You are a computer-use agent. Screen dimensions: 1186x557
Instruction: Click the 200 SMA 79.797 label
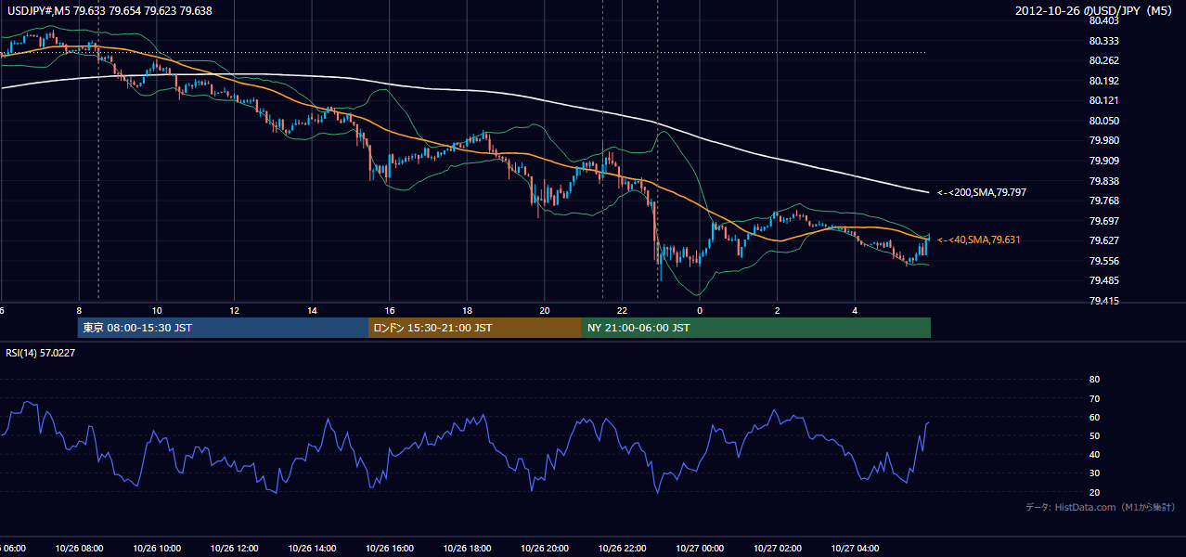tap(984, 192)
